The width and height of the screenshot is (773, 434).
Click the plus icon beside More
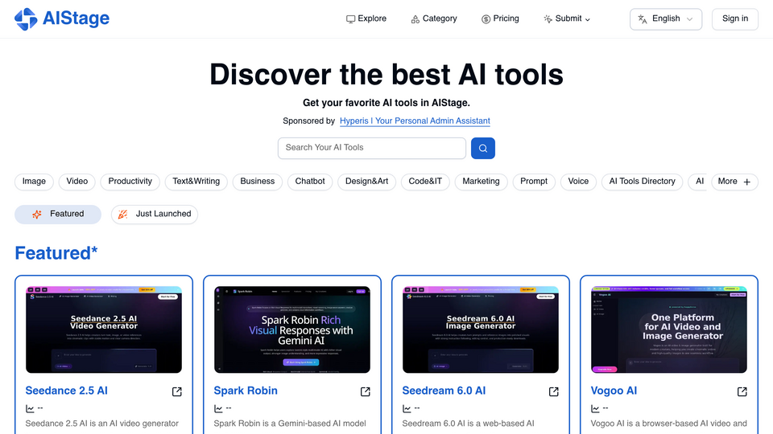point(747,182)
